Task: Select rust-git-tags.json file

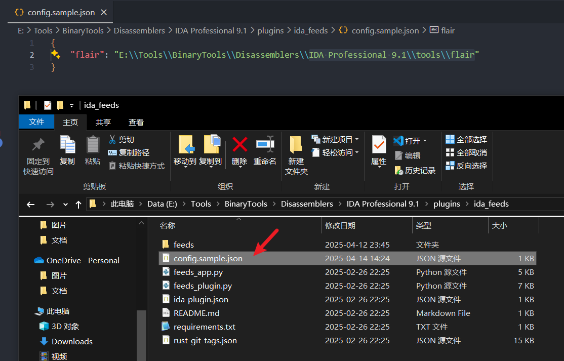Action: click(x=347, y=341)
